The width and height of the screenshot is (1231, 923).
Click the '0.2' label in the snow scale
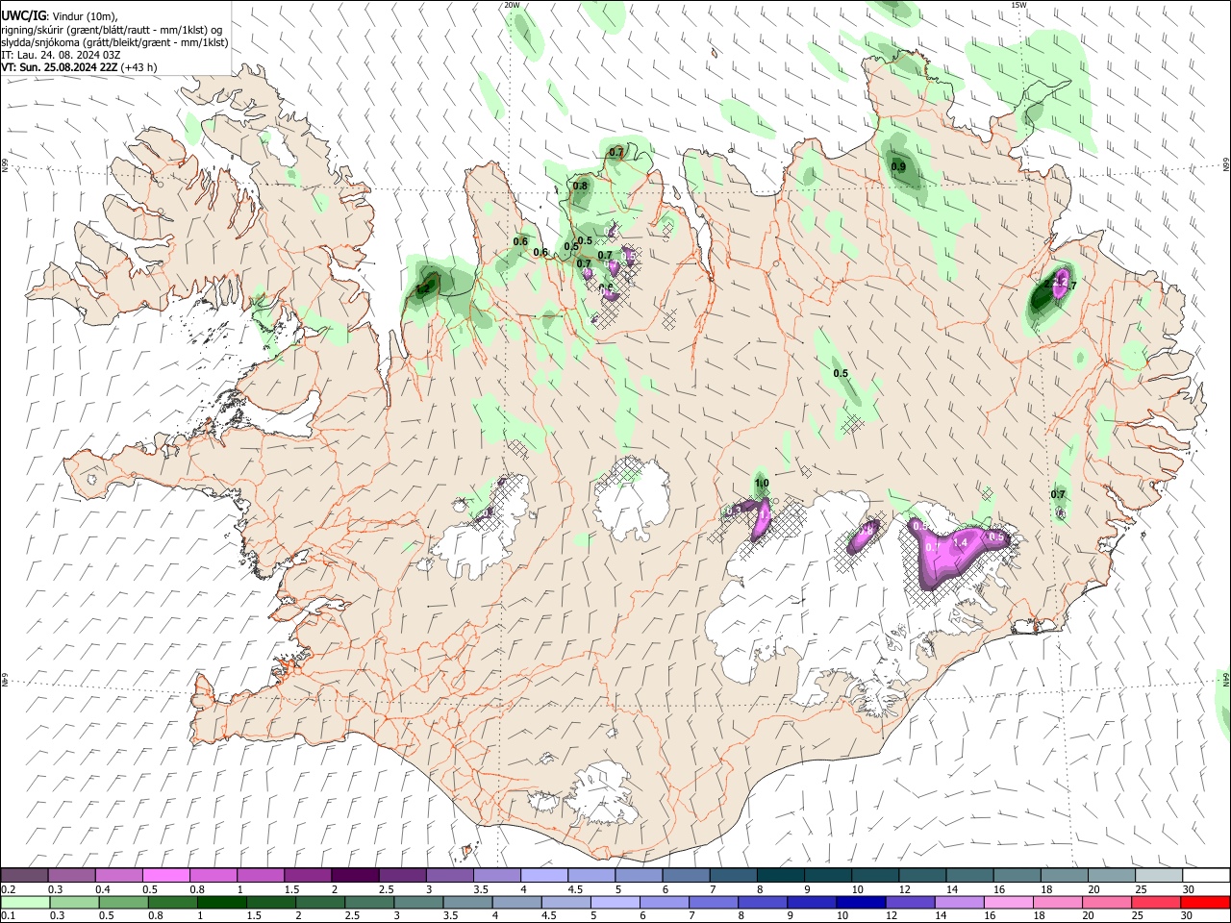[x=9, y=888]
